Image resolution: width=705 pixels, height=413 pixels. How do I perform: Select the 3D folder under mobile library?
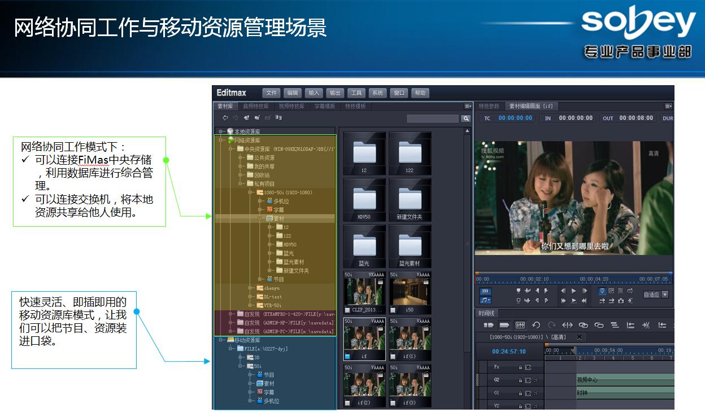(253, 358)
